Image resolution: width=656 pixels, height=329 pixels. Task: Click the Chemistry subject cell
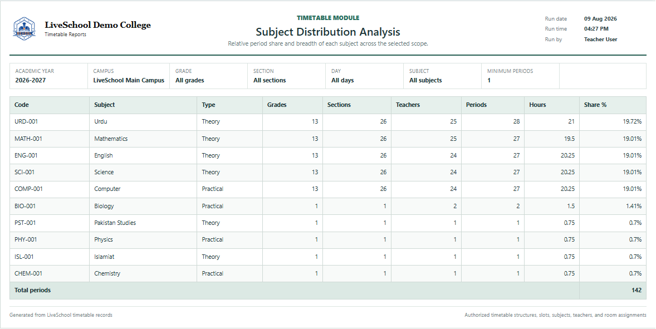[x=143, y=273]
